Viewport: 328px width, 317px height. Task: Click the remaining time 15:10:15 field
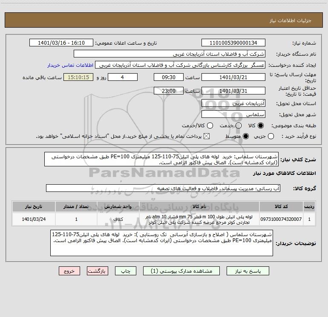(78, 77)
